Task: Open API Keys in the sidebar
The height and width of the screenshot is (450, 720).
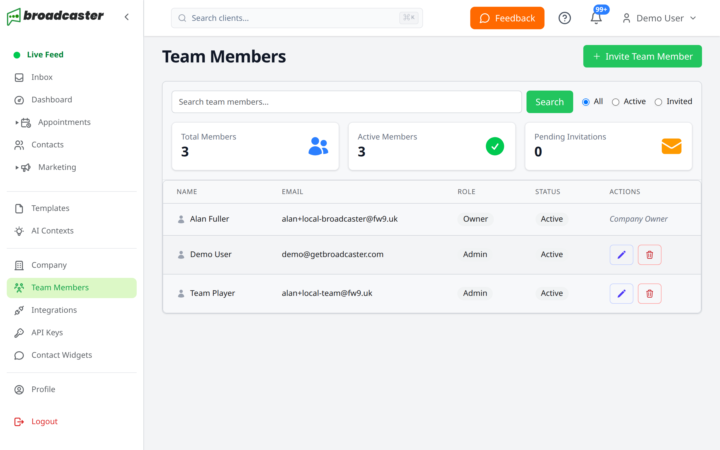Action: tap(71, 333)
